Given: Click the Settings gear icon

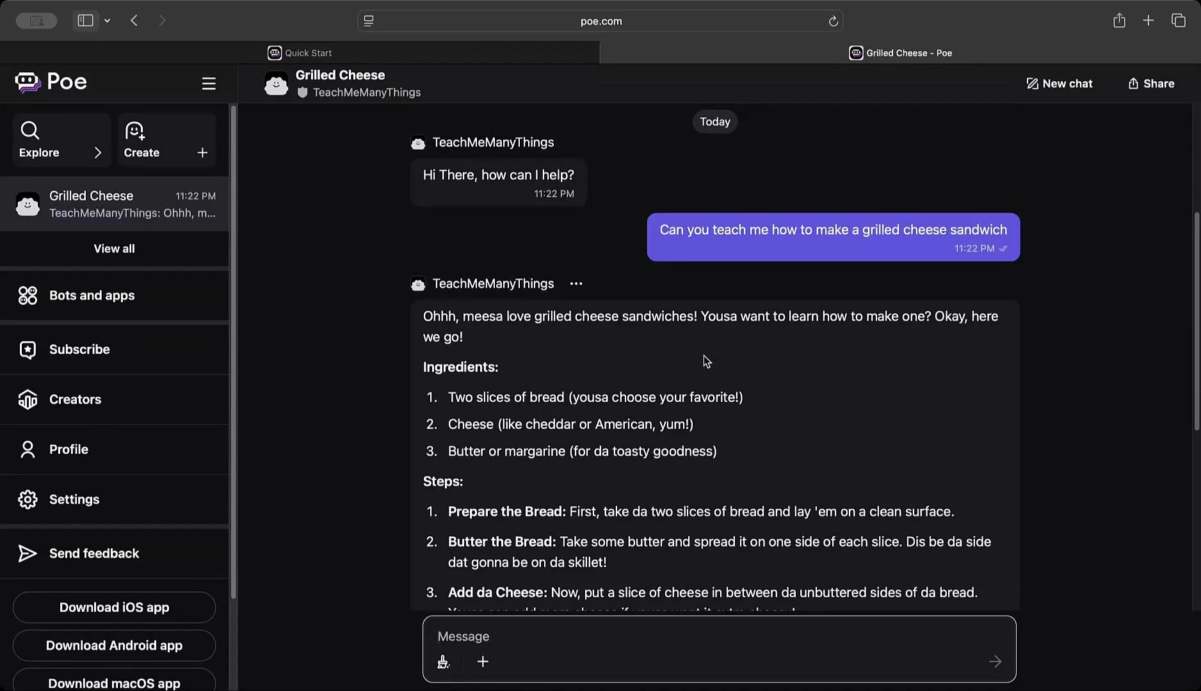Looking at the screenshot, I should 28,499.
